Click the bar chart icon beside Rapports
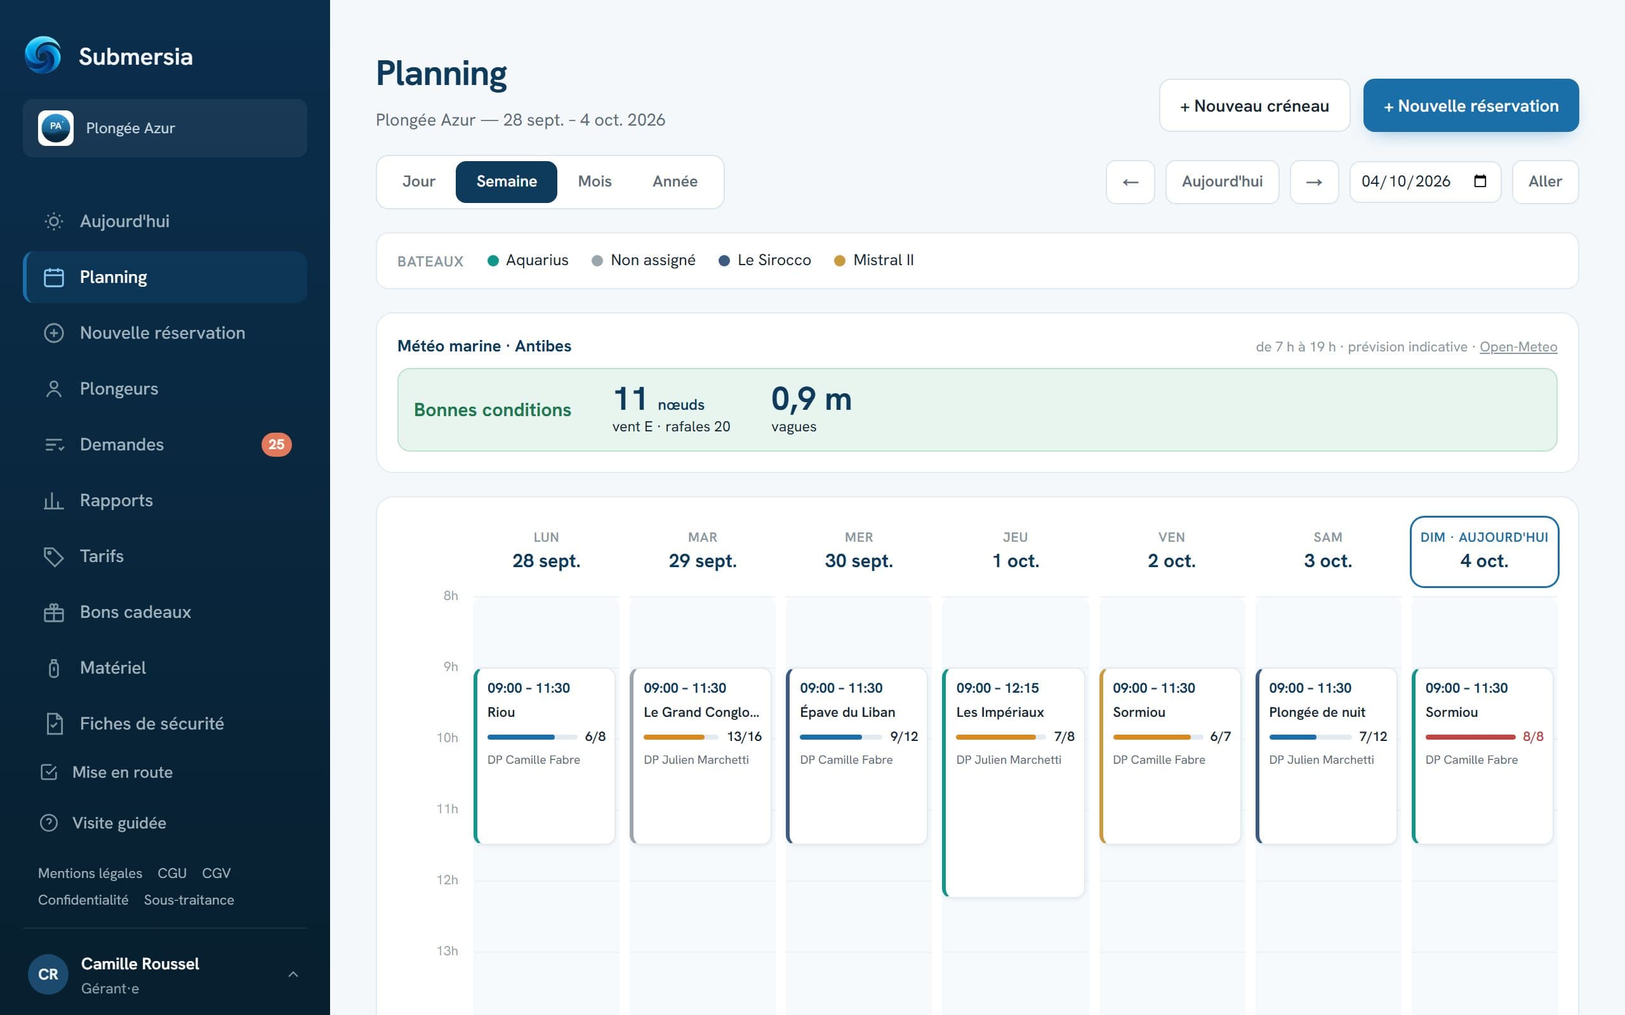1625x1015 pixels. pyautogui.click(x=54, y=501)
